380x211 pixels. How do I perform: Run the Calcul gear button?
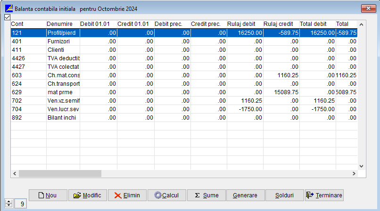point(166,195)
